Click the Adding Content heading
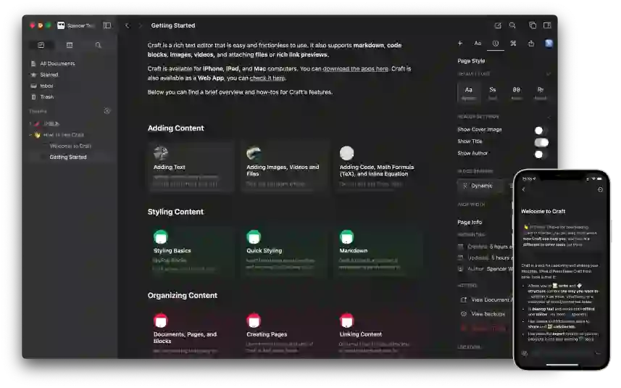The image size is (621, 388). point(176,128)
